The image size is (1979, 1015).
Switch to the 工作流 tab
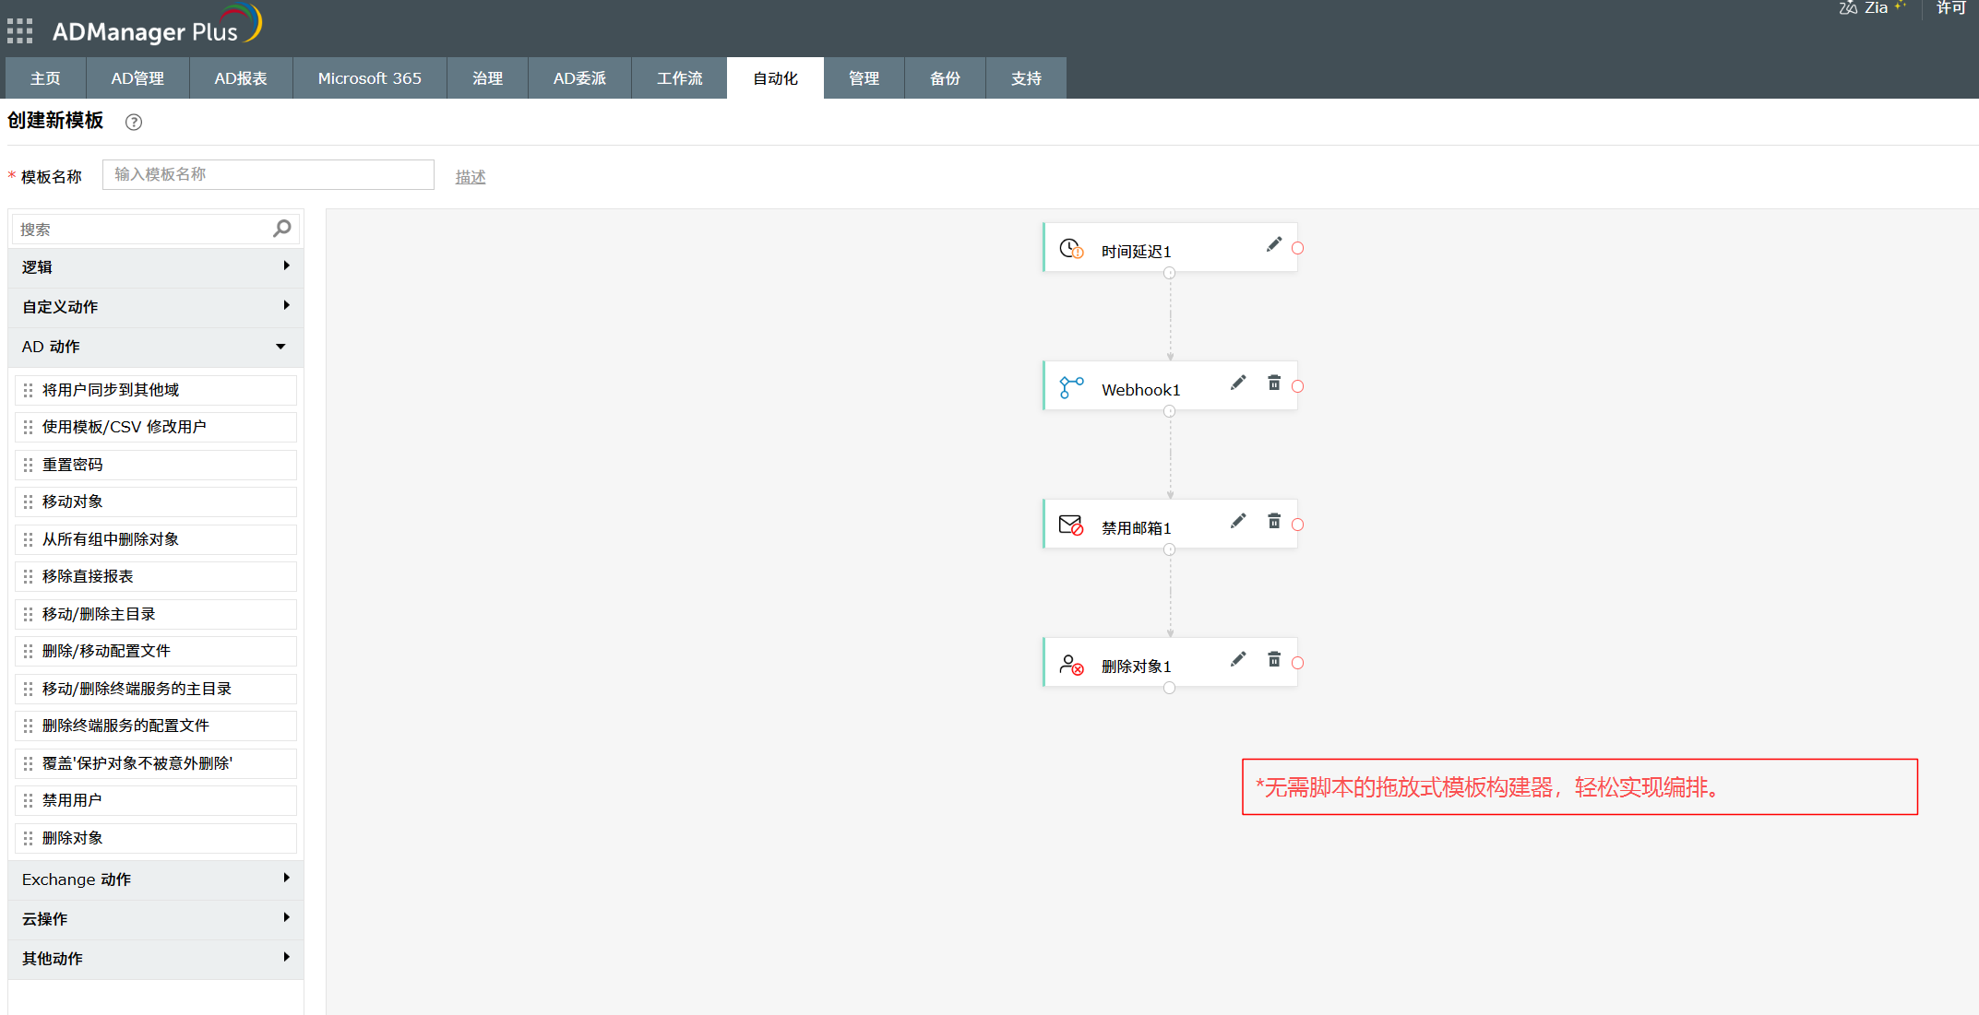pyautogui.click(x=679, y=78)
